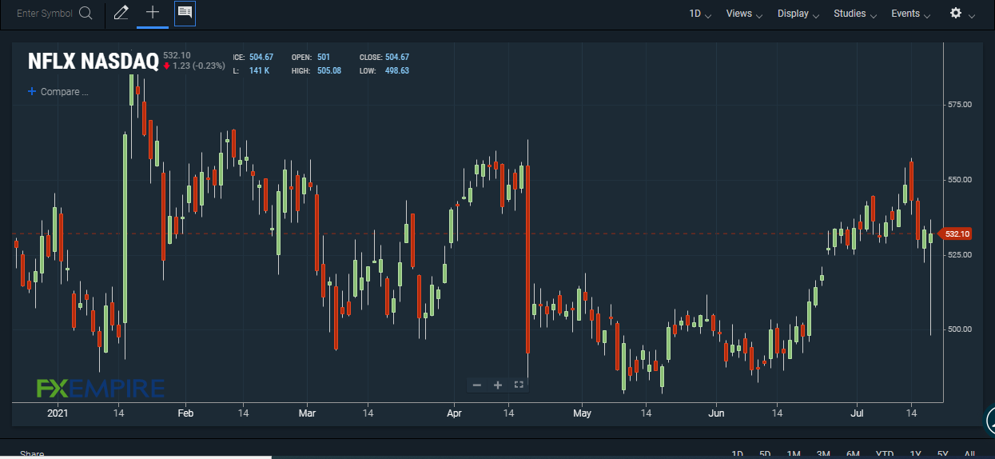The width and height of the screenshot is (995, 459).
Task: Click the 550.00 price axis label
Action: pyautogui.click(x=959, y=180)
